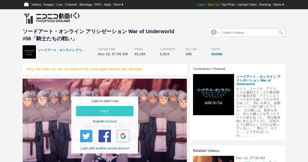Expand the More menu
The width and height of the screenshot is (308, 162).
119,5
